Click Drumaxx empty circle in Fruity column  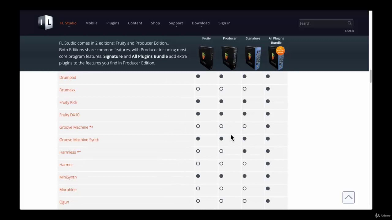tap(198, 89)
